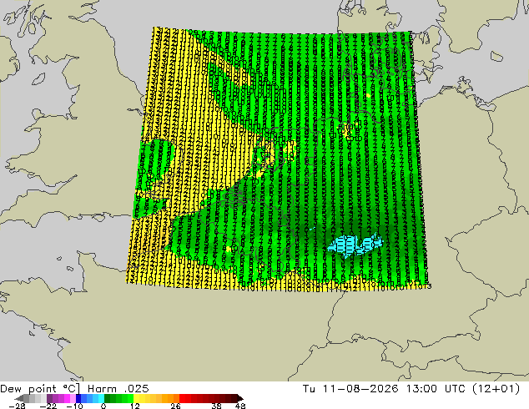This screenshot has width=529, height=409.
Task: Click the '12' legend label
Action: (x=135, y=406)
